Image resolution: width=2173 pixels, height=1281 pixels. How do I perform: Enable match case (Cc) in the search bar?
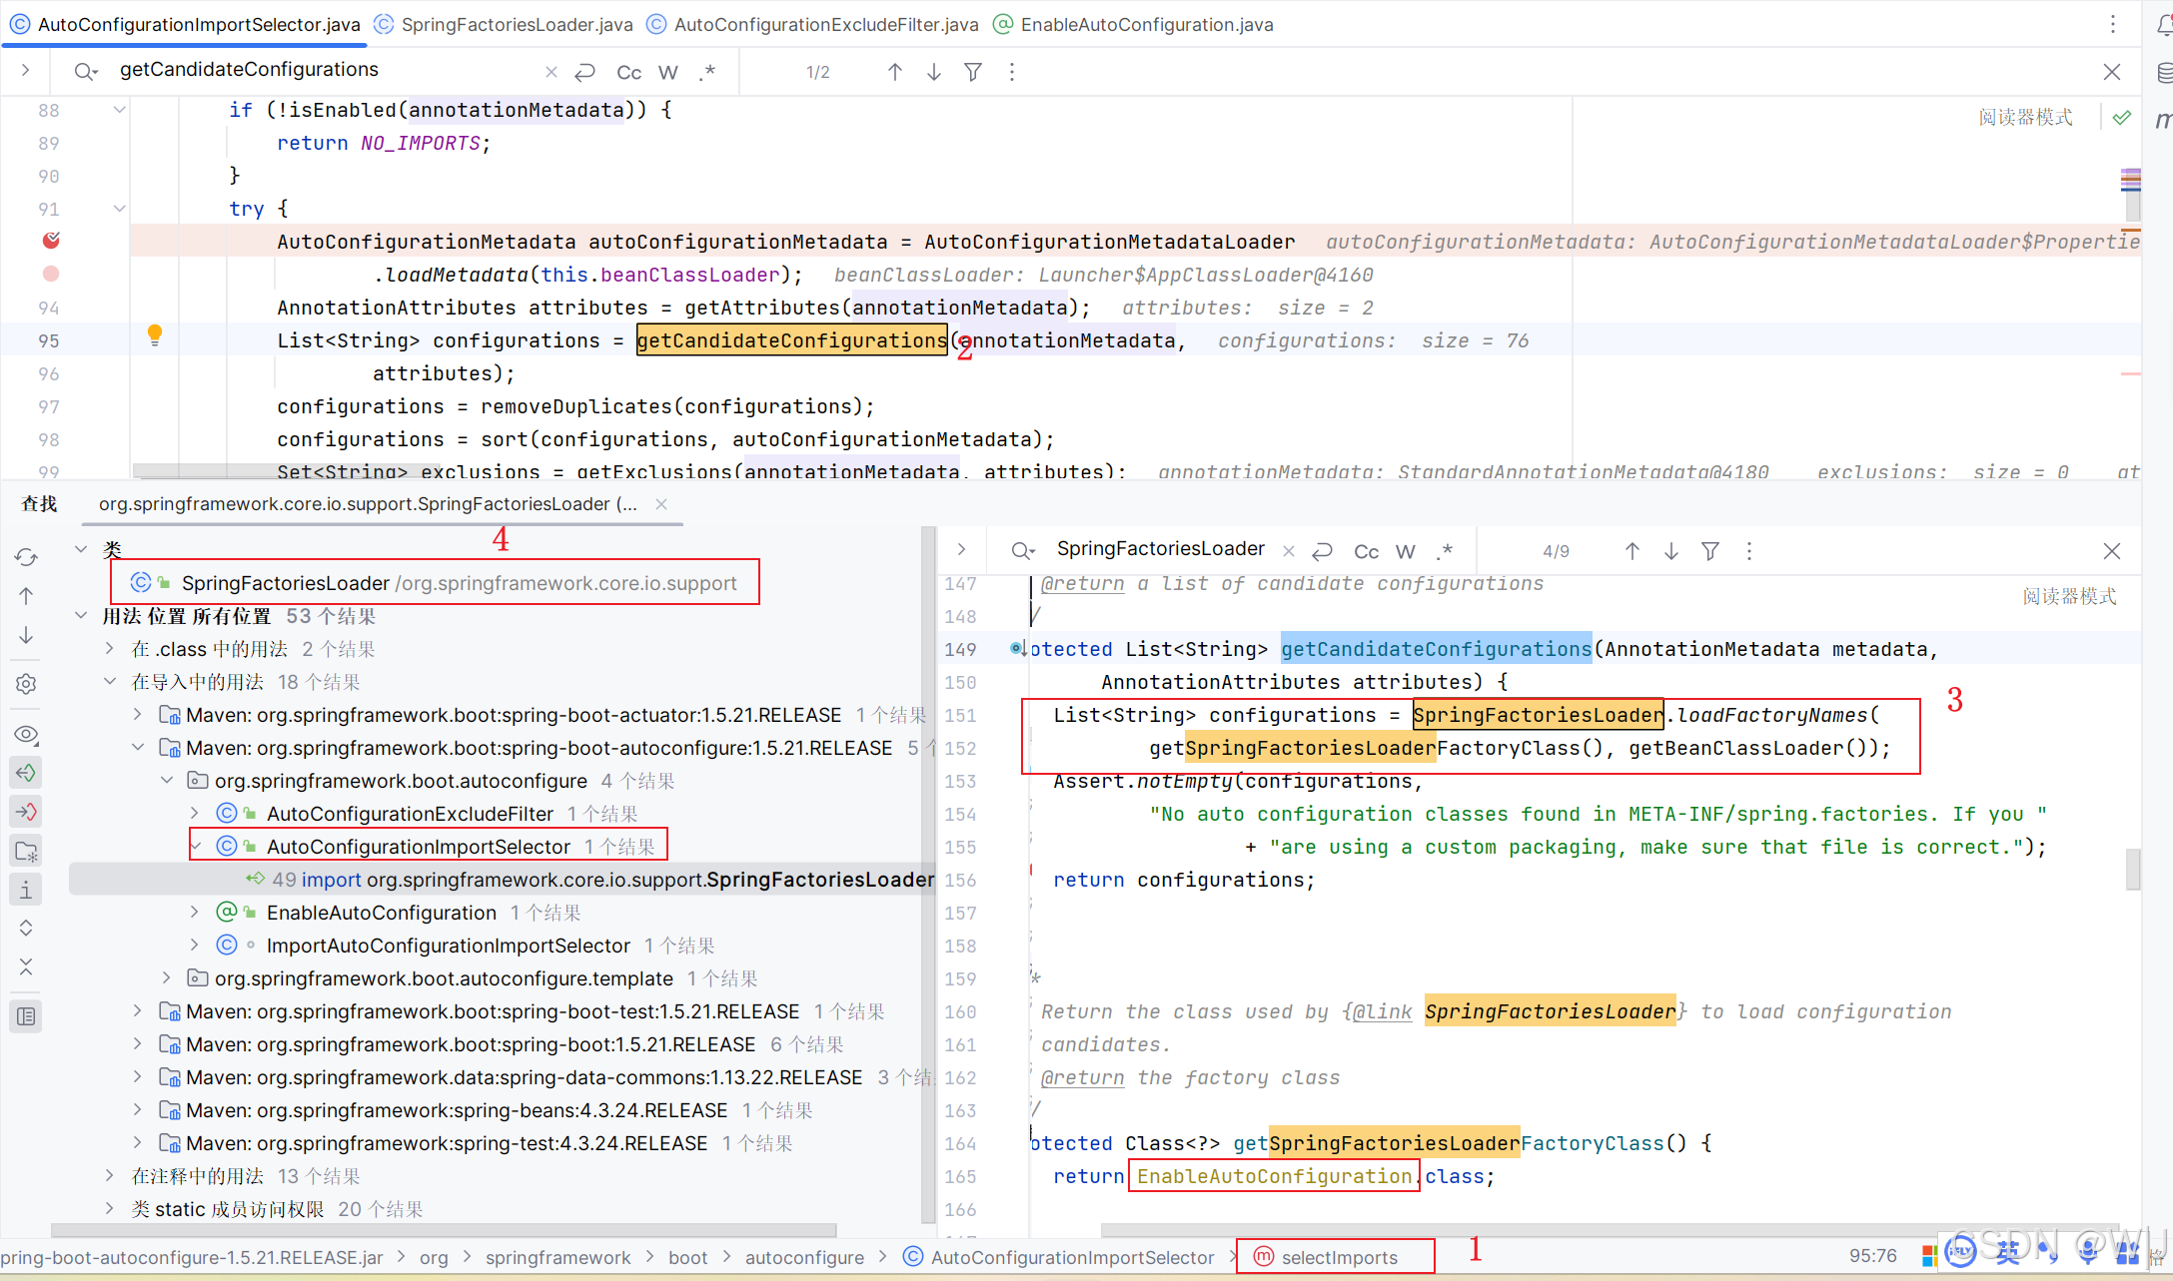pyautogui.click(x=628, y=71)
